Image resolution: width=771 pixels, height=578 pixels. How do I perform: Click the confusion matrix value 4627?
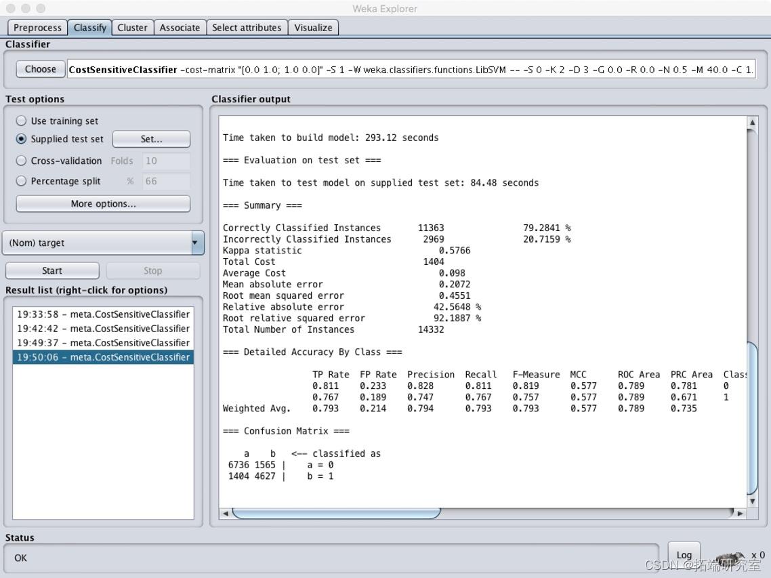pyautogui.click(x=265, y=476)
